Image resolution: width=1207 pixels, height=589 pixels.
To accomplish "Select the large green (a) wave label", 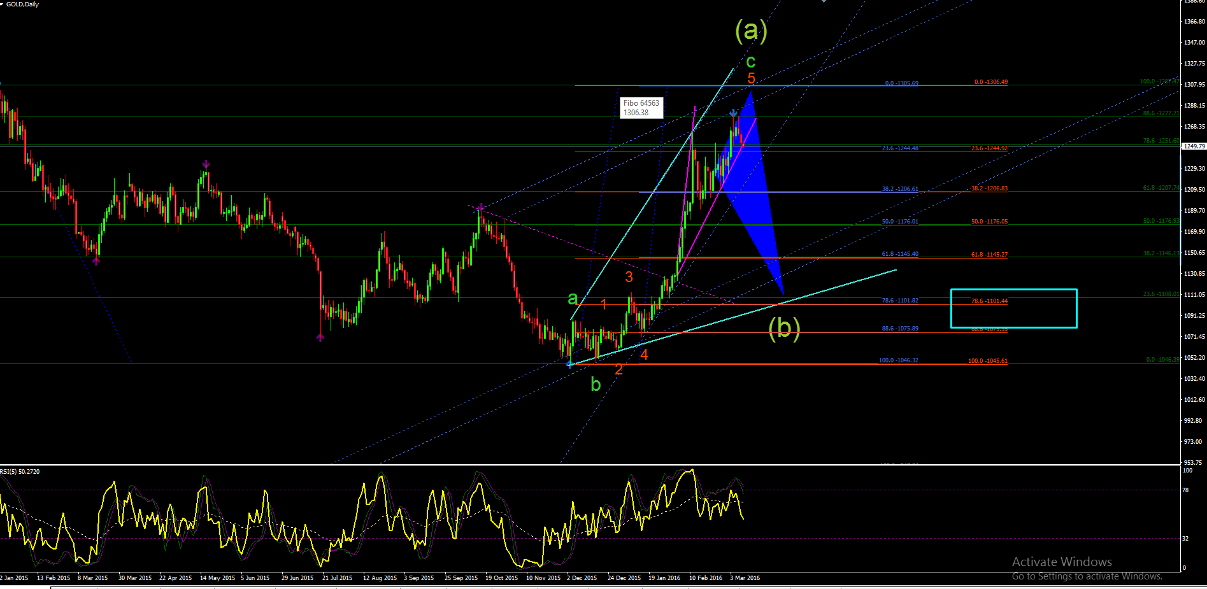I will [751, 30].
